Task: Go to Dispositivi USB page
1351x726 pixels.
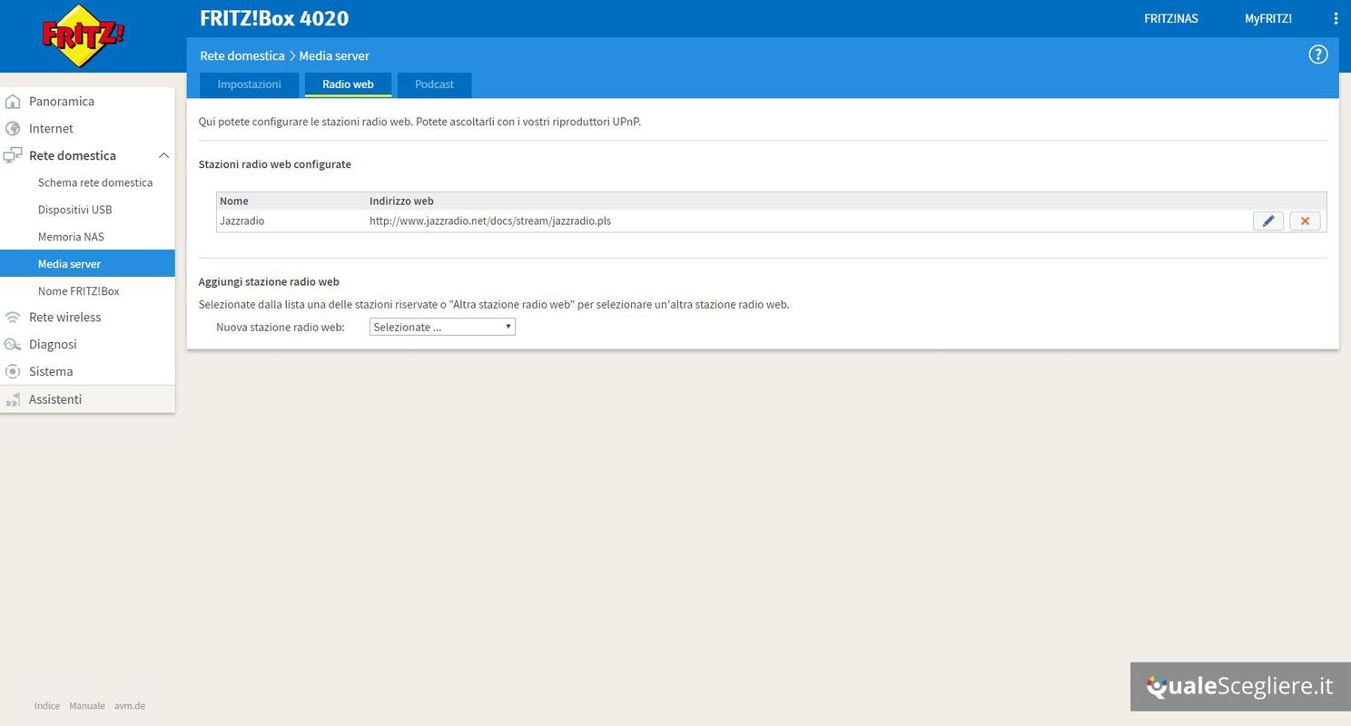Action: [x=74, y=210]
